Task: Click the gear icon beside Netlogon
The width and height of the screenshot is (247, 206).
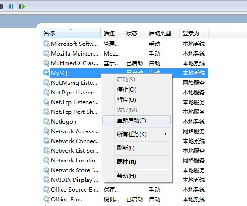Action: pyautogui.click(x=46, y=121)
